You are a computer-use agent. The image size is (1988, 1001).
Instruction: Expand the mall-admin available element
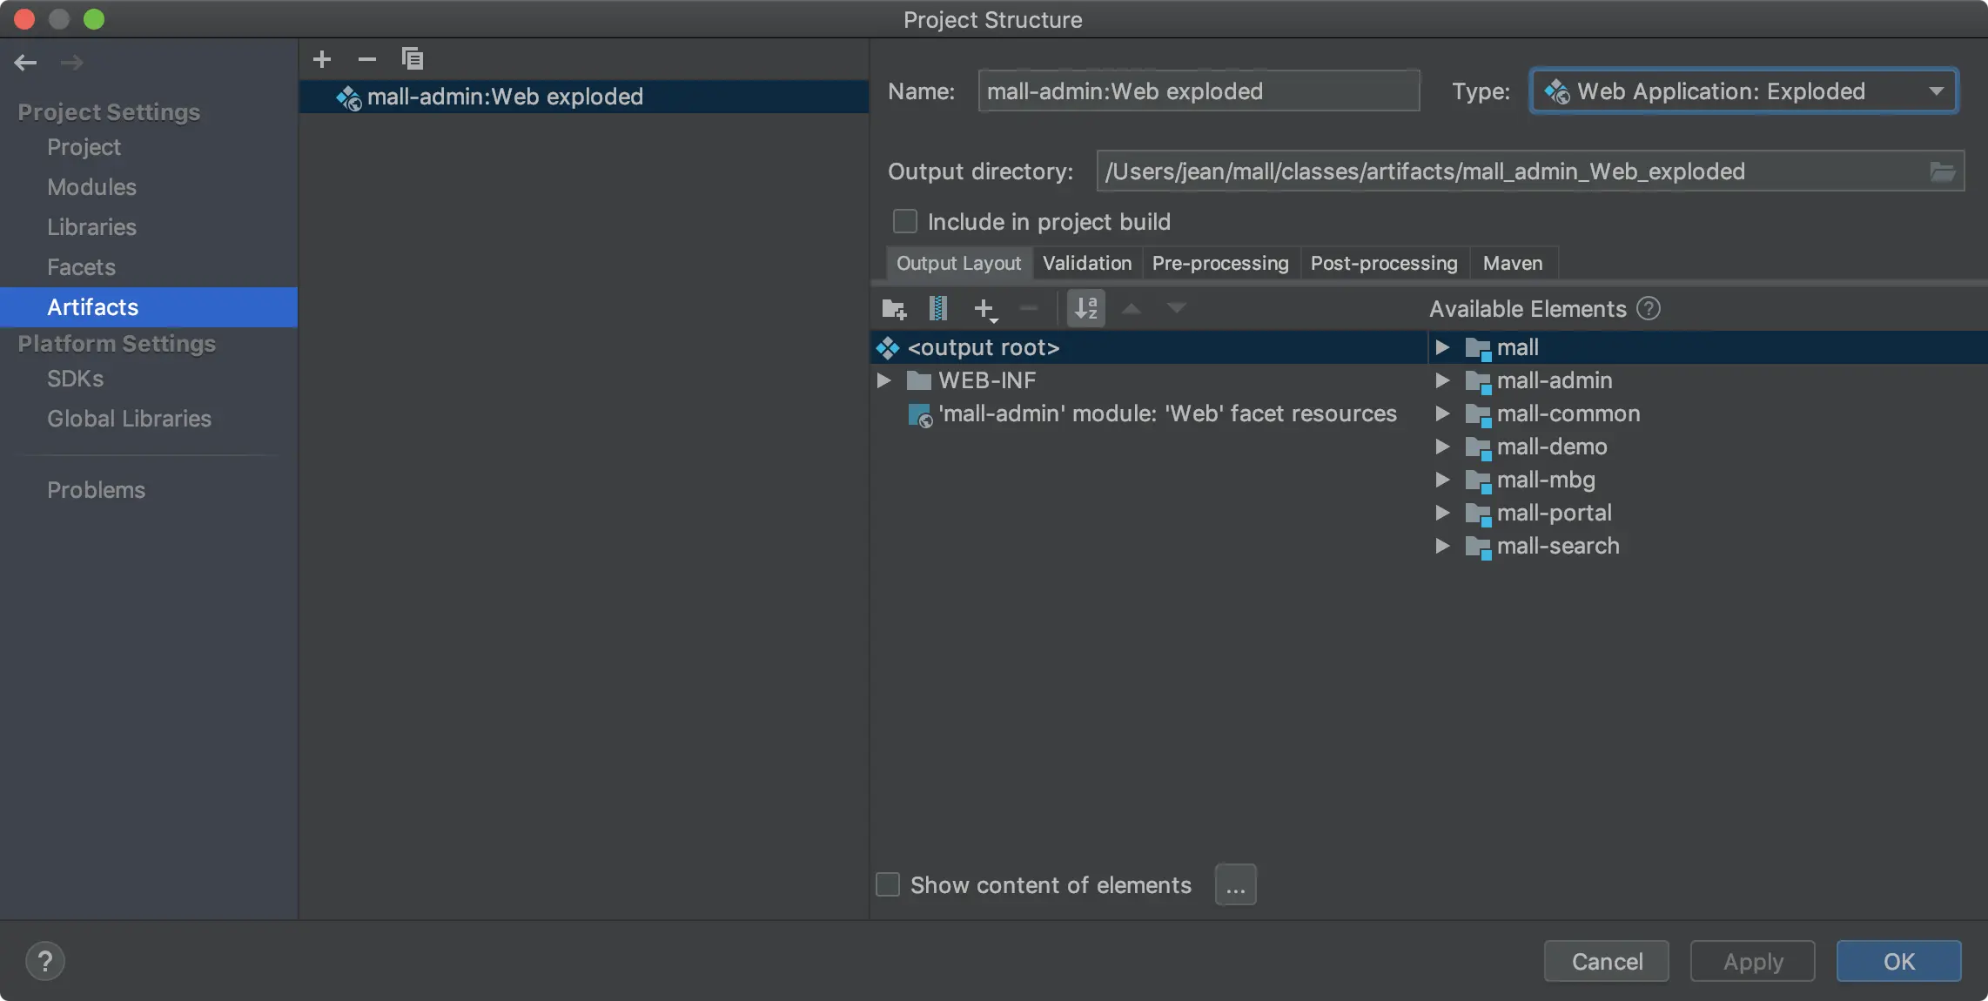coord(1442,380)
